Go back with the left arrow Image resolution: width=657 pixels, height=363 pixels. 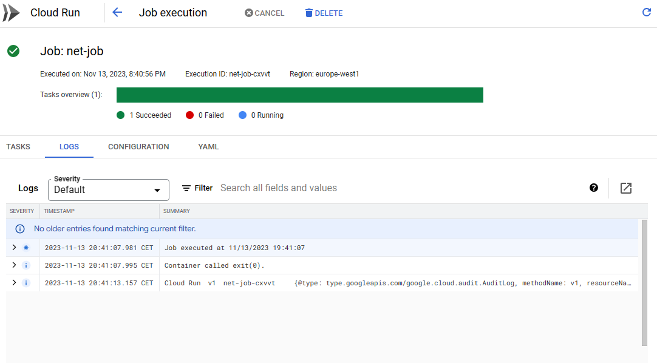coord(117,13)
